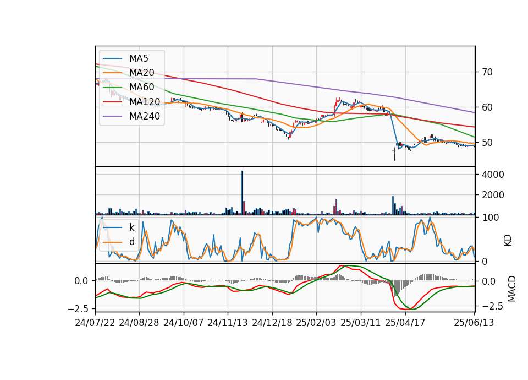Click the 24/07/22 date axis label
The width and height of the screenshot is (528, 380).
click(x=95, y=323)
